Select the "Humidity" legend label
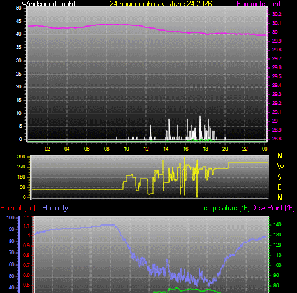Viewport: 297px width, 293px height. [x=55, y=208]
